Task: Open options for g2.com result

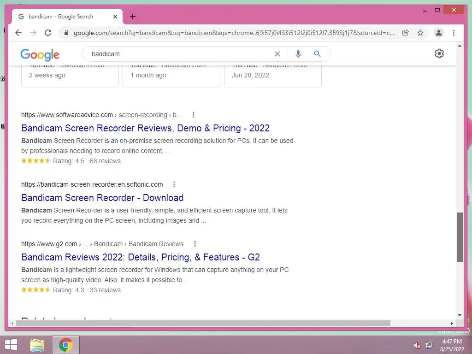Action: 195,244
